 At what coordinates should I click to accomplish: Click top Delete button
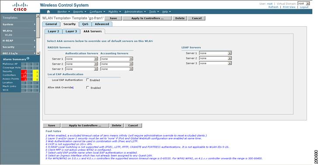click(180, 18)
